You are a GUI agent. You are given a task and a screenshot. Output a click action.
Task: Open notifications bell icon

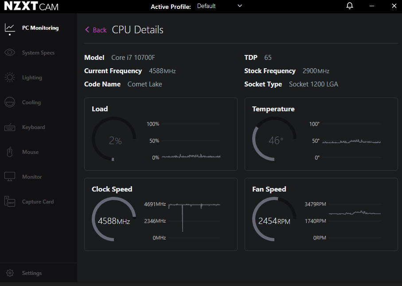pyautogui.click(x=350, y=6)
